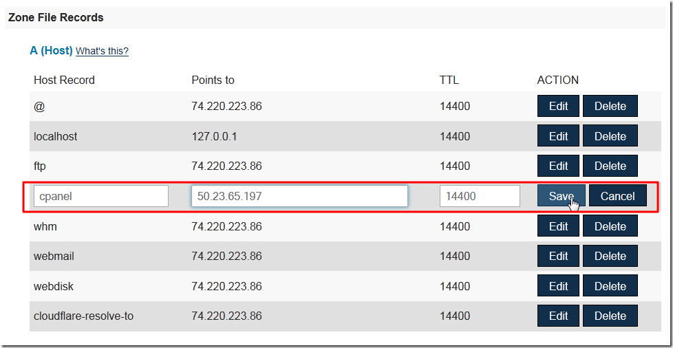Delete the webmail record

tap(610, 256)
